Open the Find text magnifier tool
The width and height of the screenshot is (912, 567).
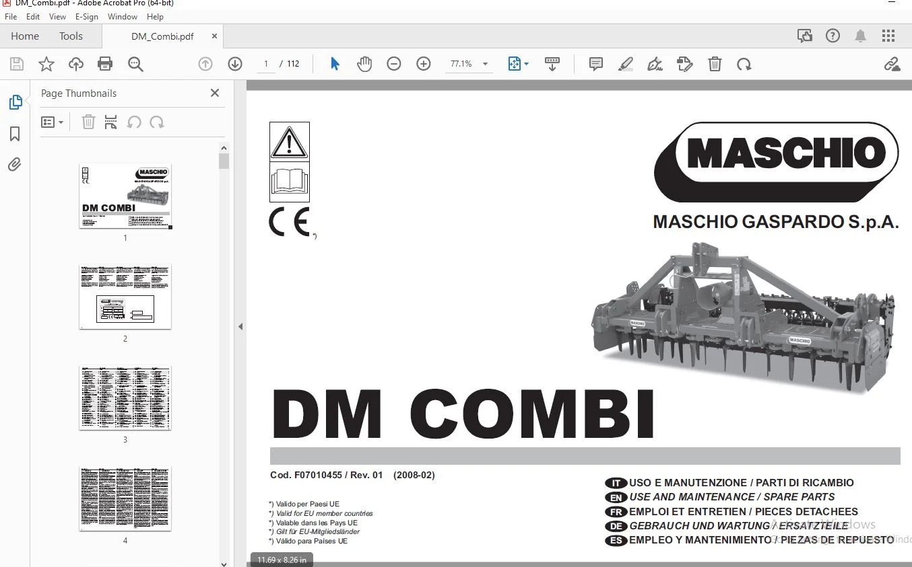(x=135, y=64)
